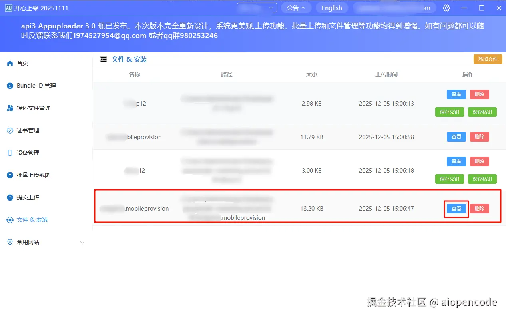Open settings via the gear icon
The width and height of the screenshot is (506, 317).
[x=447, y=8]
